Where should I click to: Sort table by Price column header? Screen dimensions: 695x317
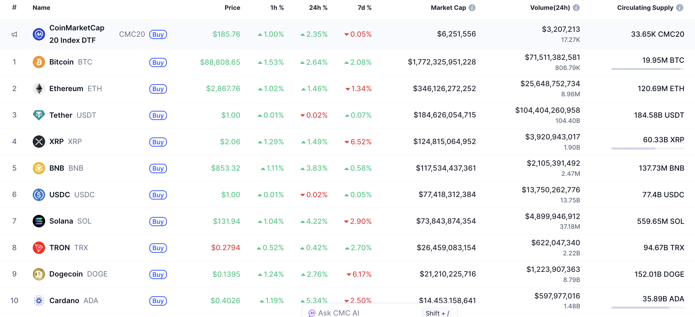point(232,8)
